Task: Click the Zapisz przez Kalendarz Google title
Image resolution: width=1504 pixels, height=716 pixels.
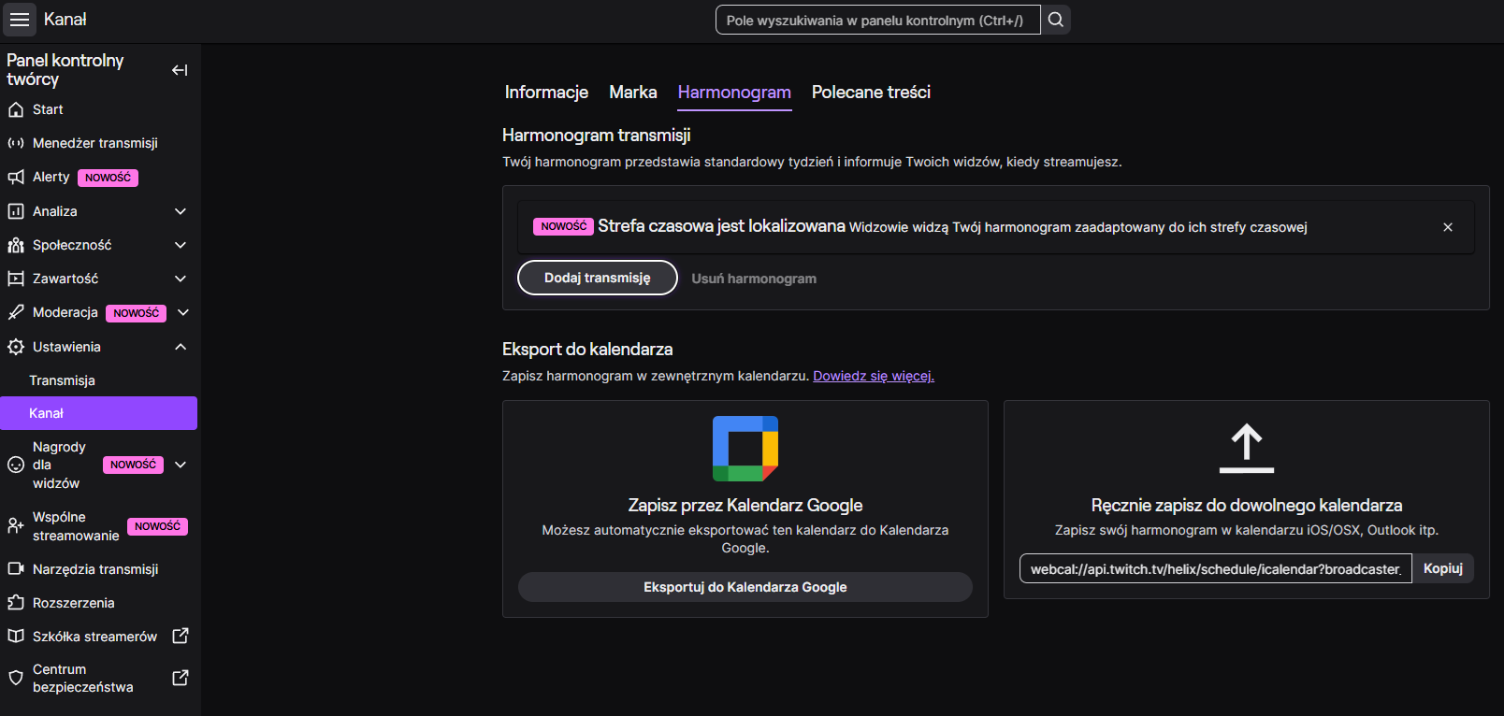Action: (745, 506)
